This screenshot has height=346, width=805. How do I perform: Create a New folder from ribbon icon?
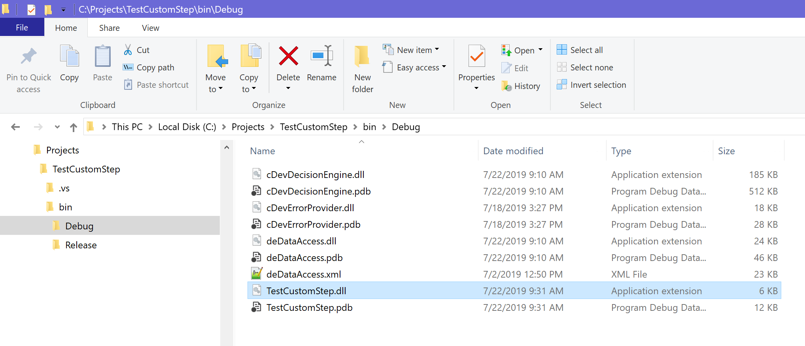click(x=362, y=56)
